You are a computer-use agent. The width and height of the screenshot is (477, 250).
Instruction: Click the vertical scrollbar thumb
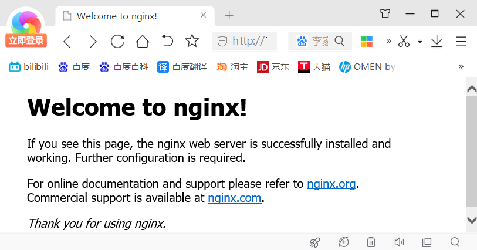(x=472, y=151)
